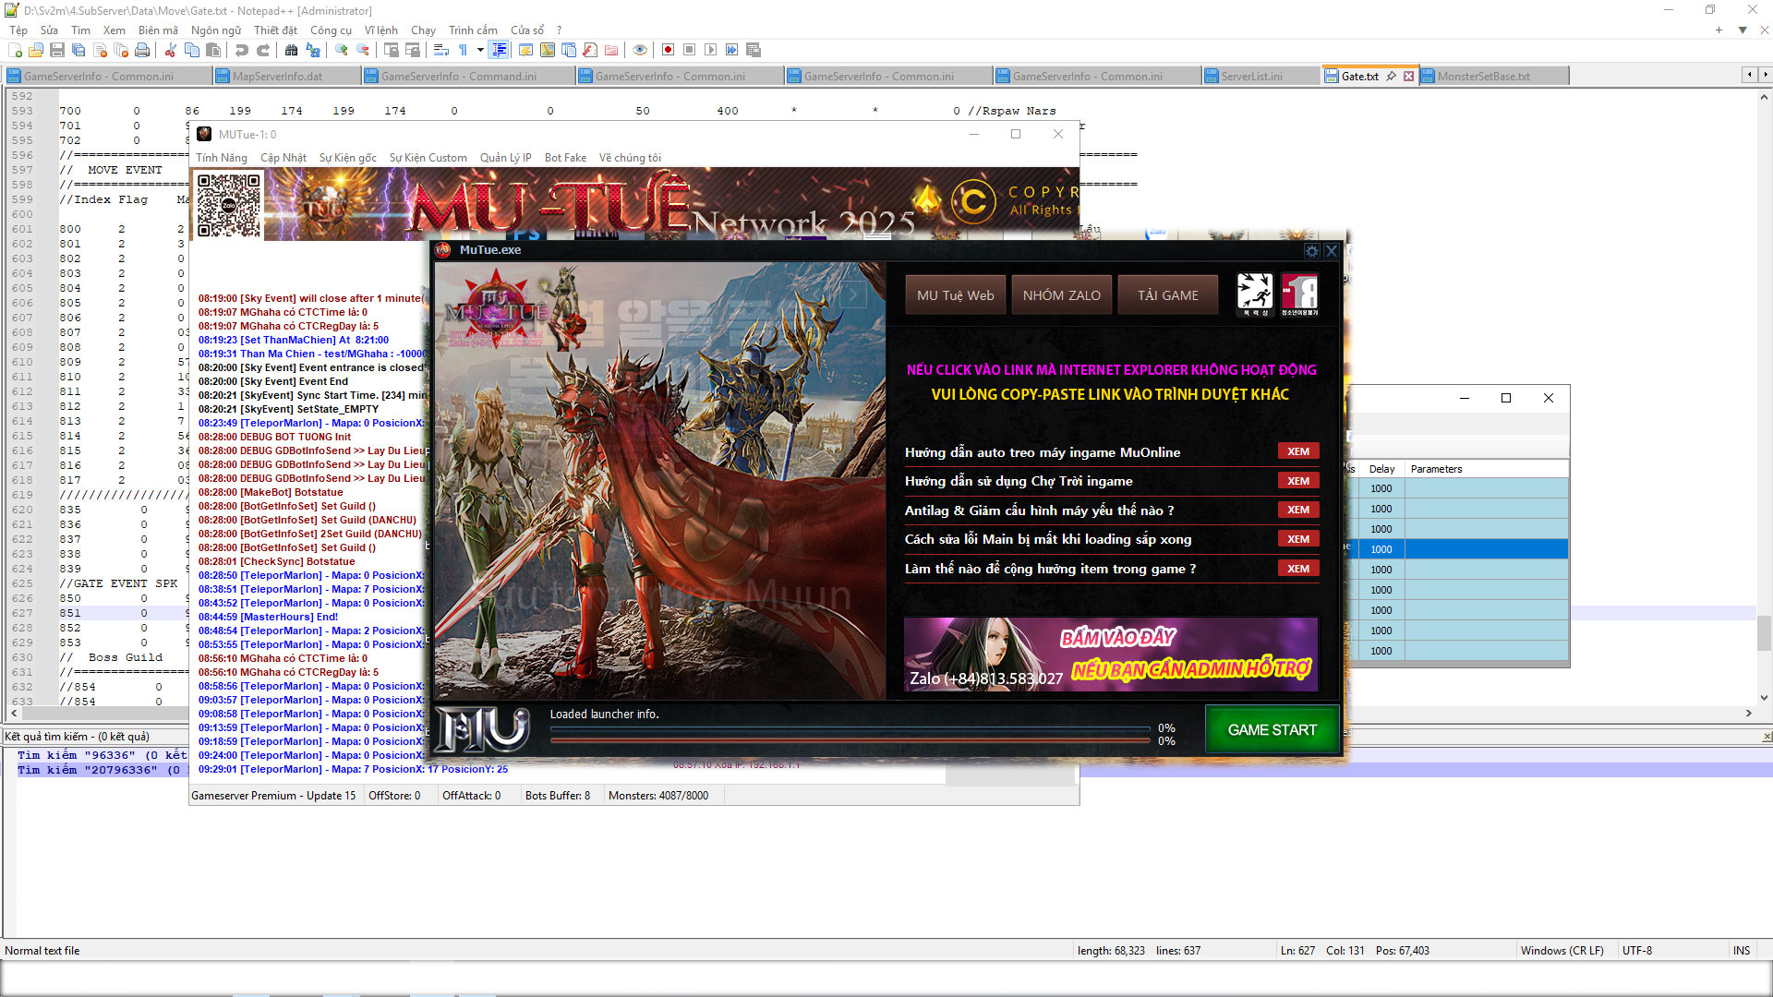Click XEM beside Hướng dẫn auto treo máy

(1298, 451)
